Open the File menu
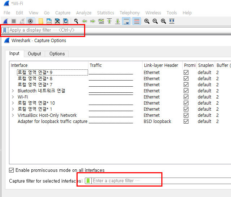Viewport: 231px width, 197px height. pyautogui.click(x=7, y=13)
